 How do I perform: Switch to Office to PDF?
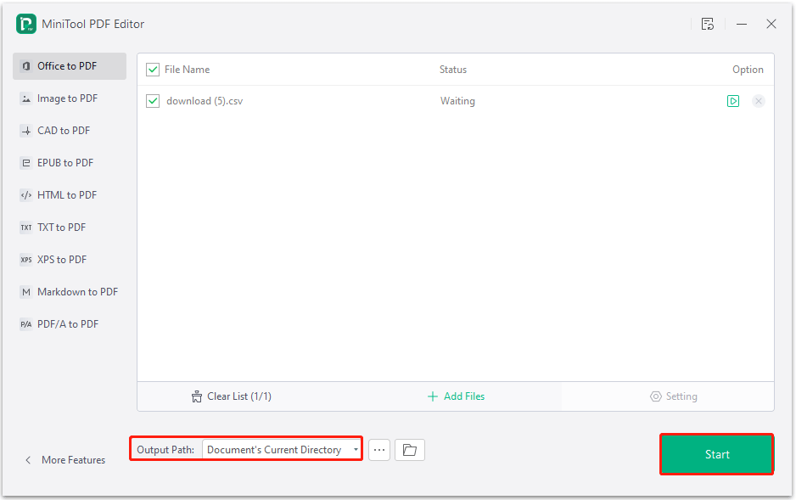click(70, 66)
